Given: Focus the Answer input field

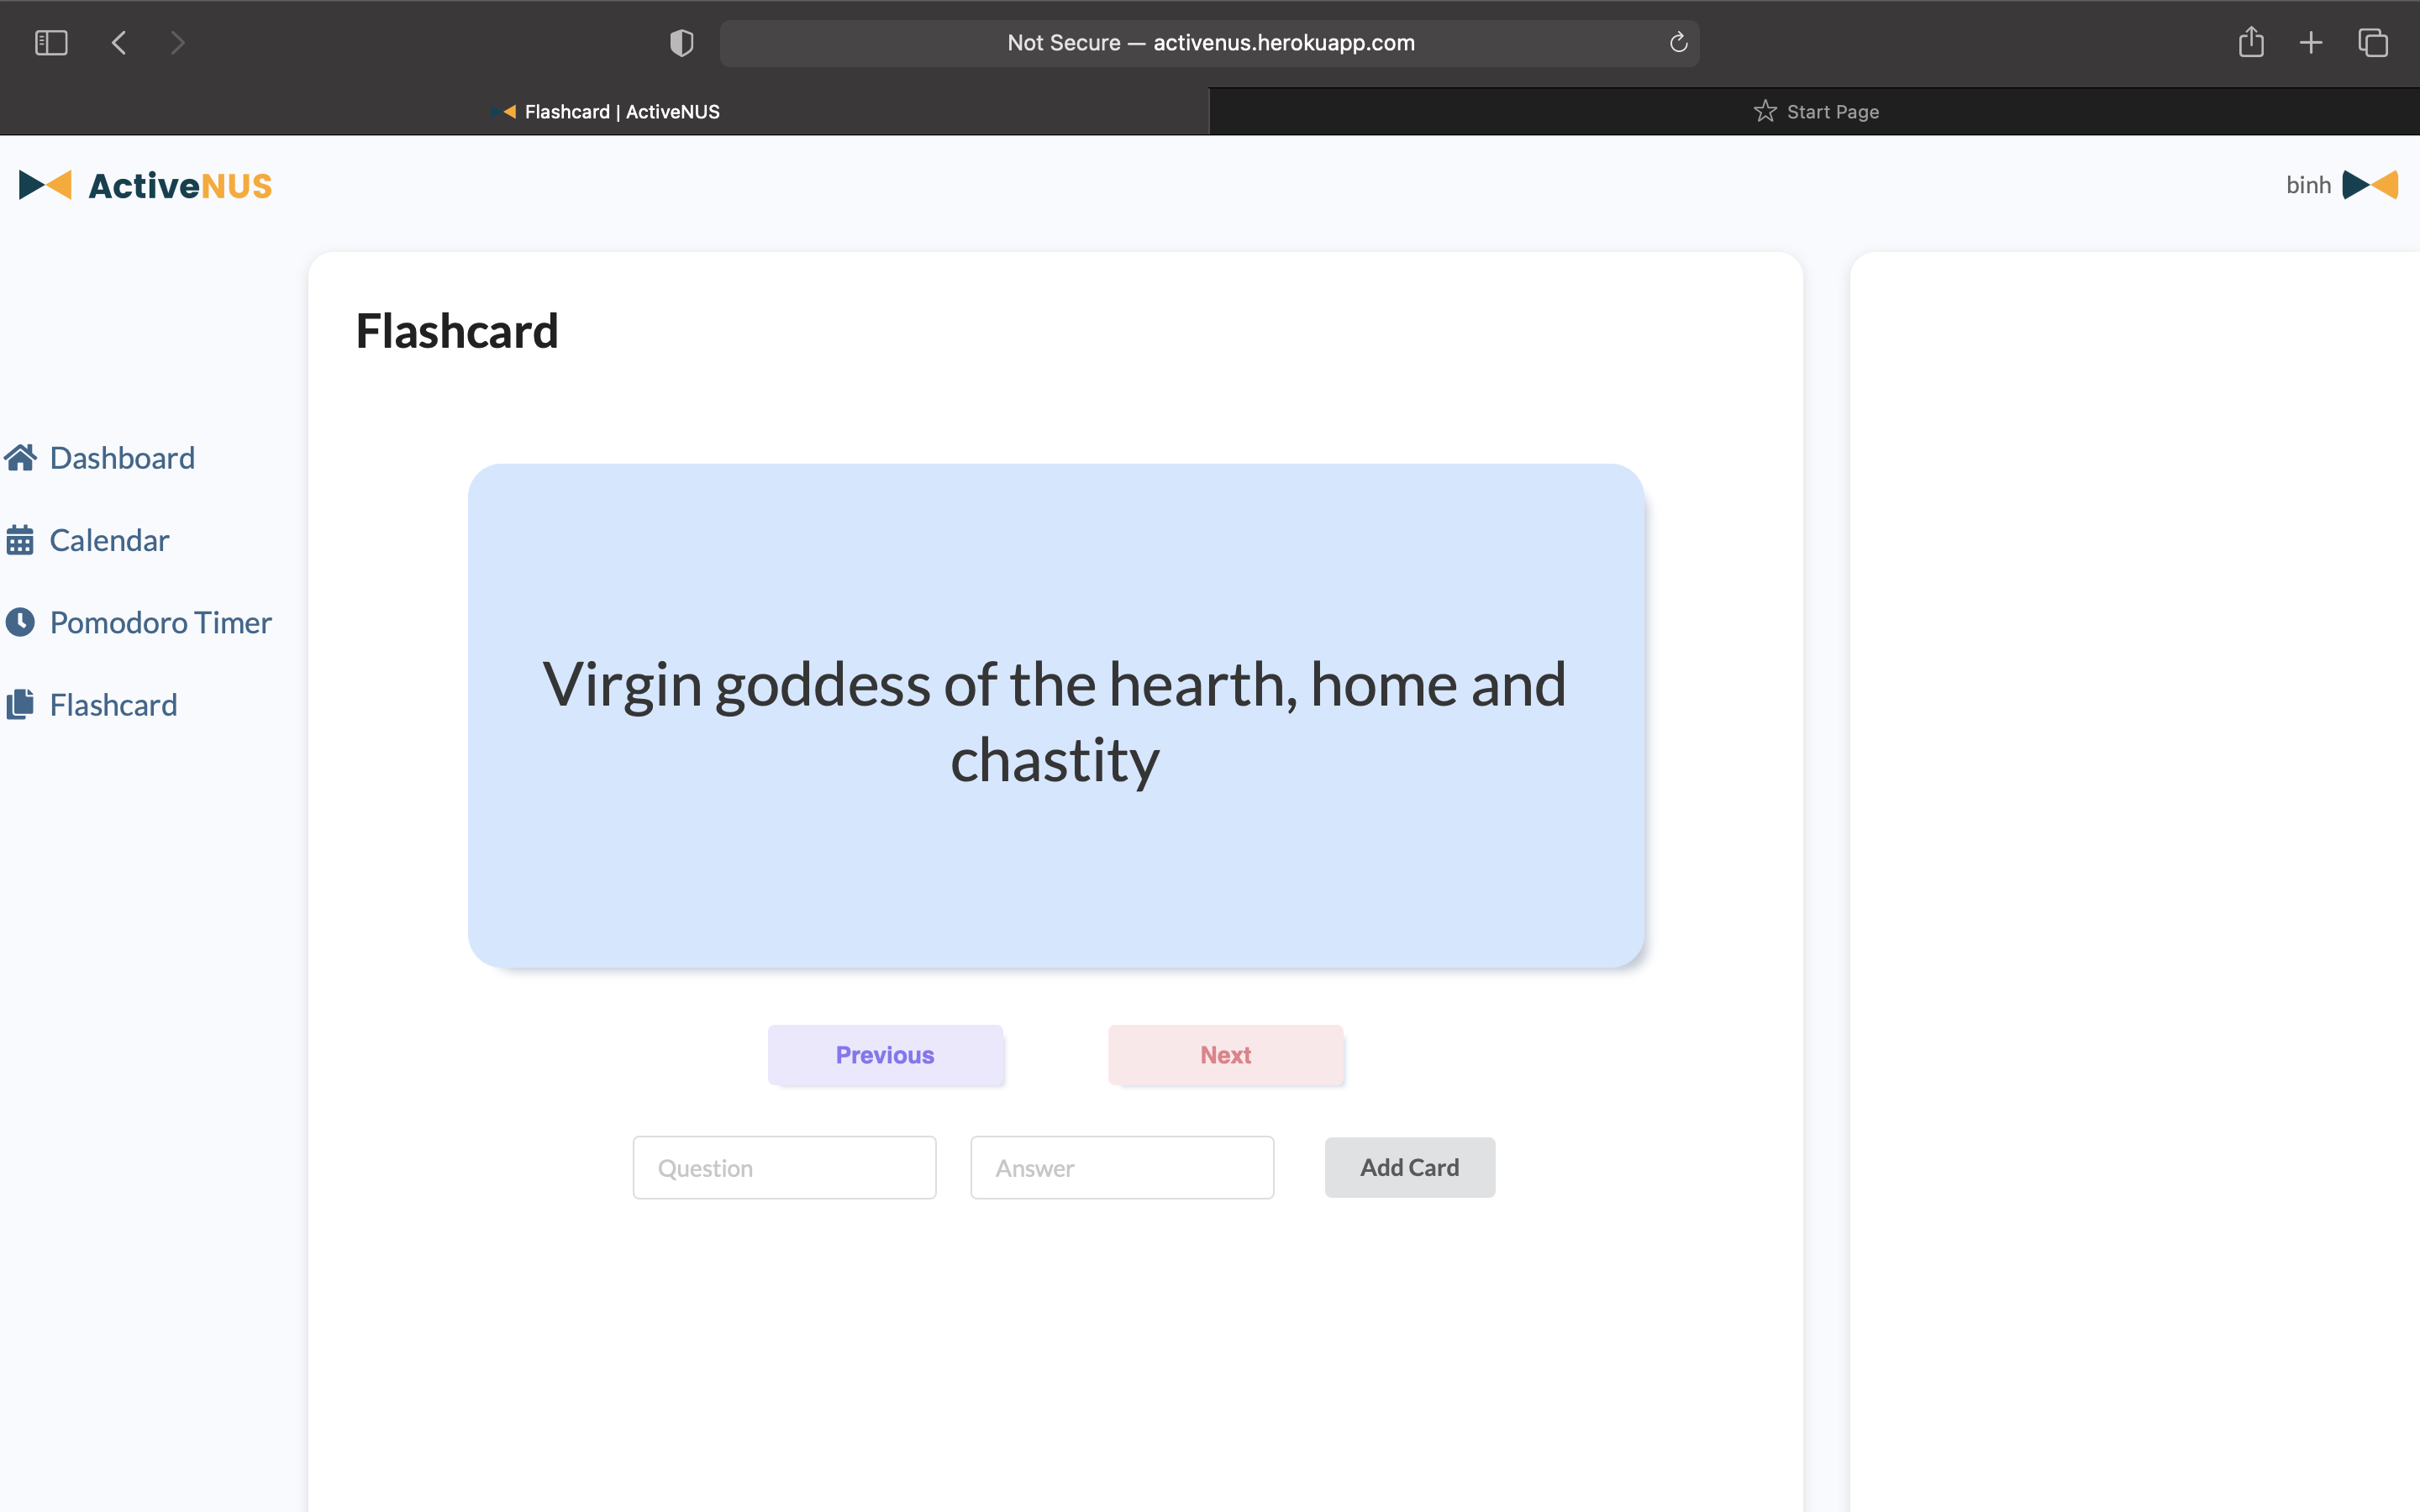Looking at the screenshot, I should (1122, 1168).
